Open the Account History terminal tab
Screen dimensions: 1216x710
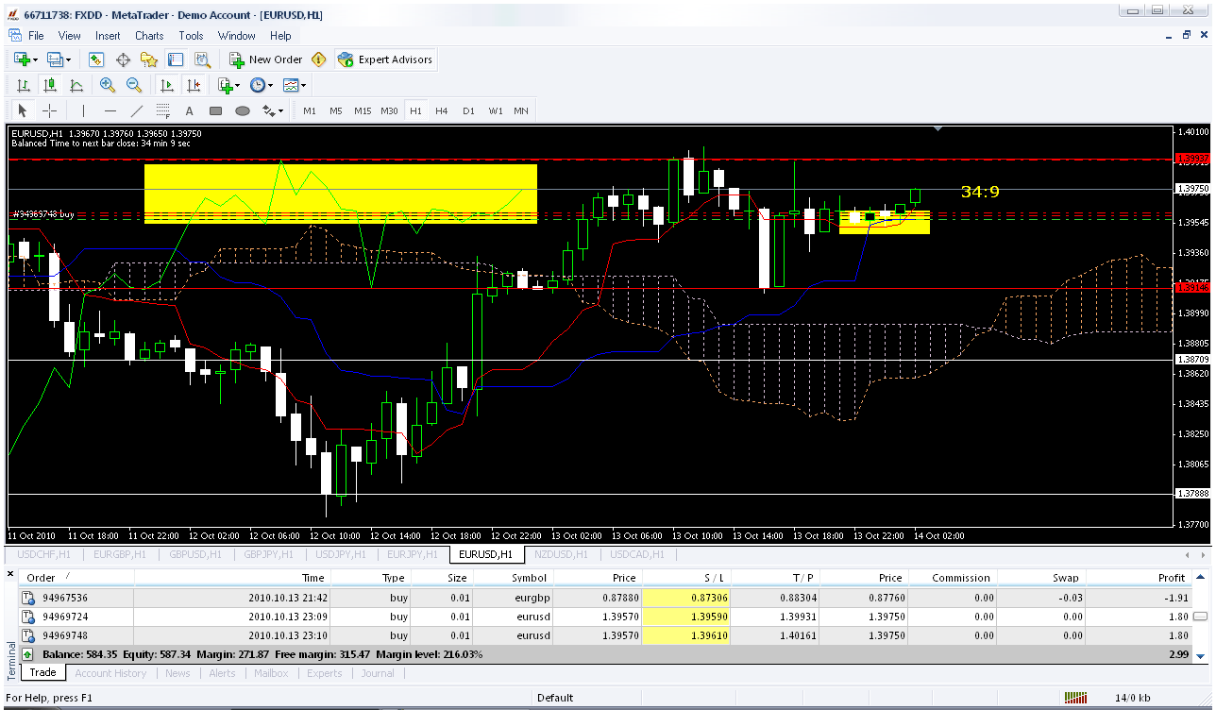coord(110,673)
